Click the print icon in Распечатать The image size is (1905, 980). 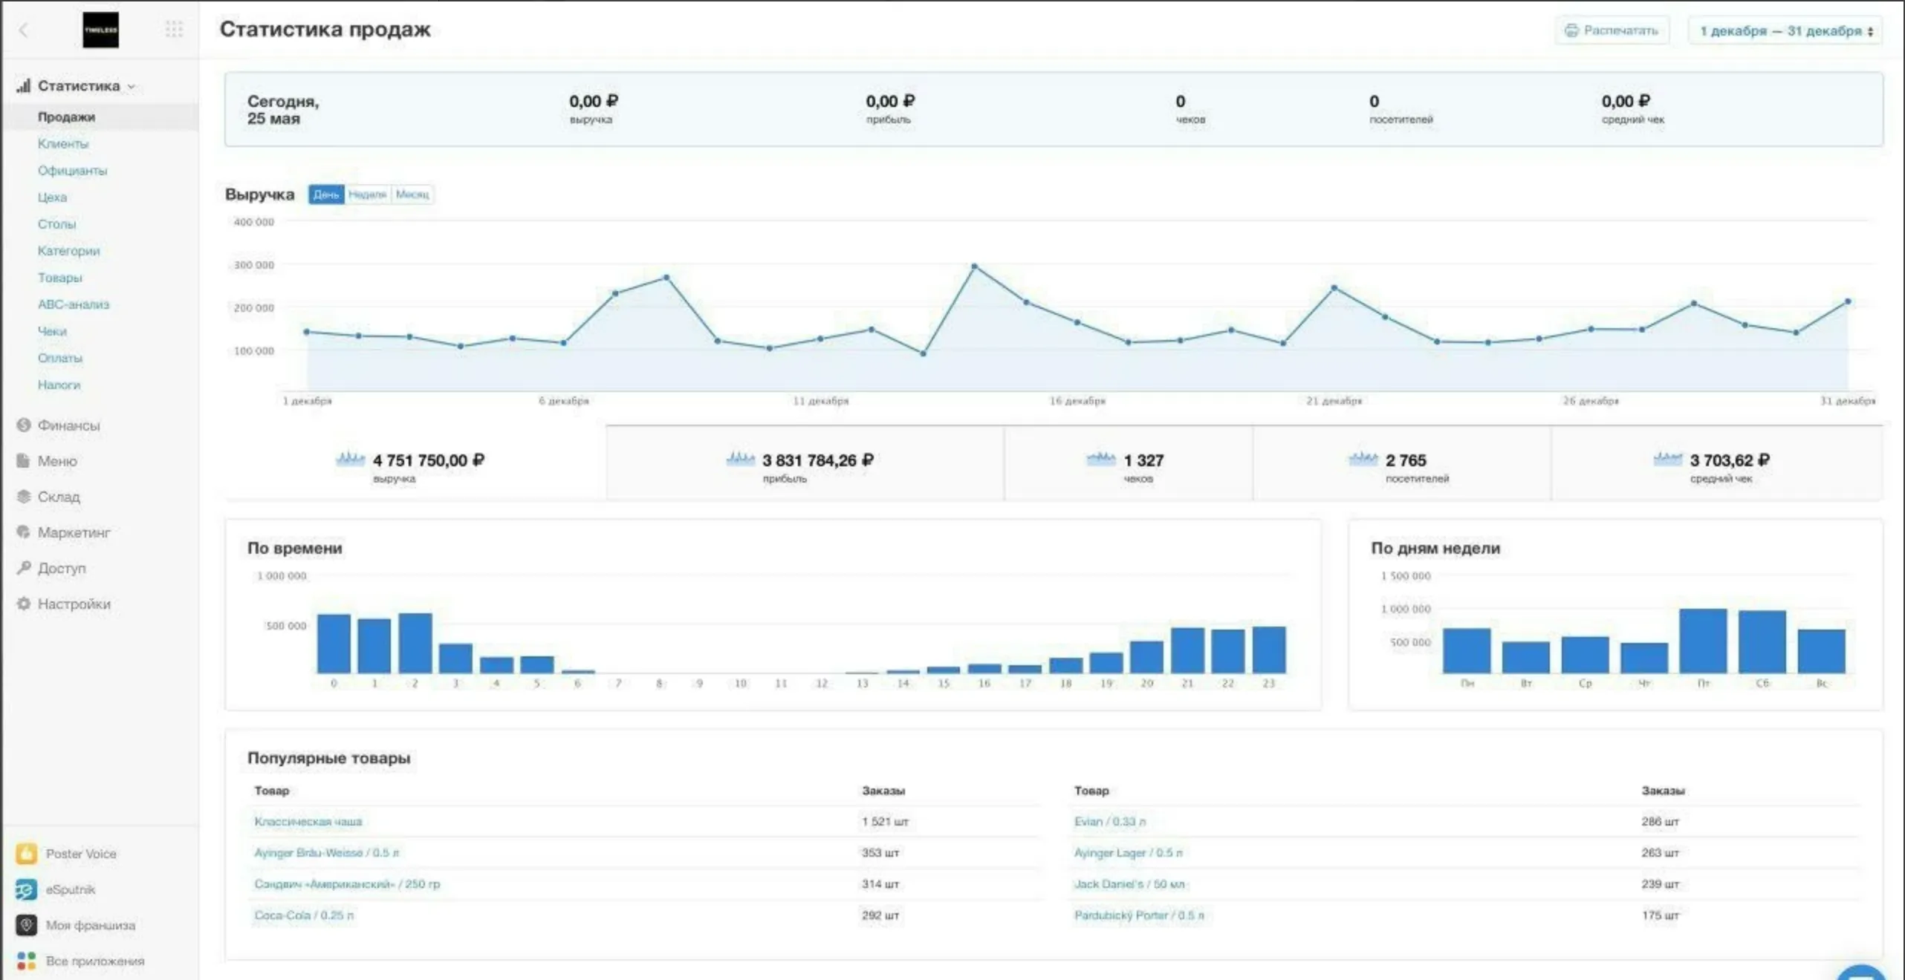(1571, 30)
